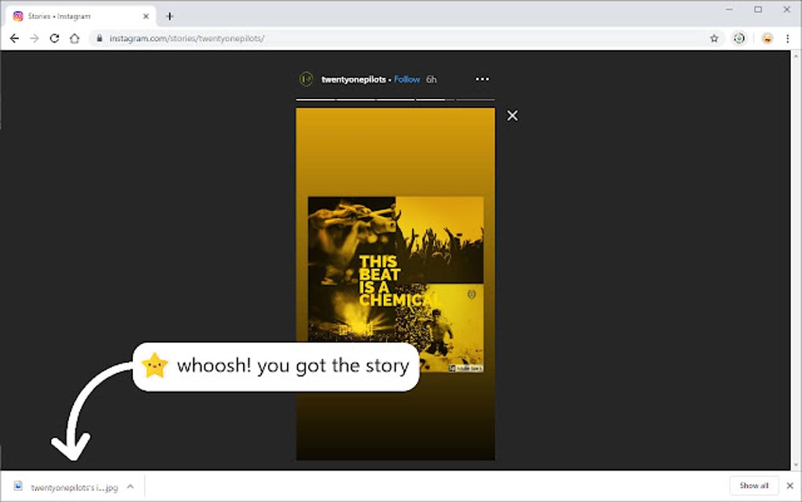Screen dimensions: 802x502
Task: Click the forward navigation arrow
Action: click(x=34, y=37)
